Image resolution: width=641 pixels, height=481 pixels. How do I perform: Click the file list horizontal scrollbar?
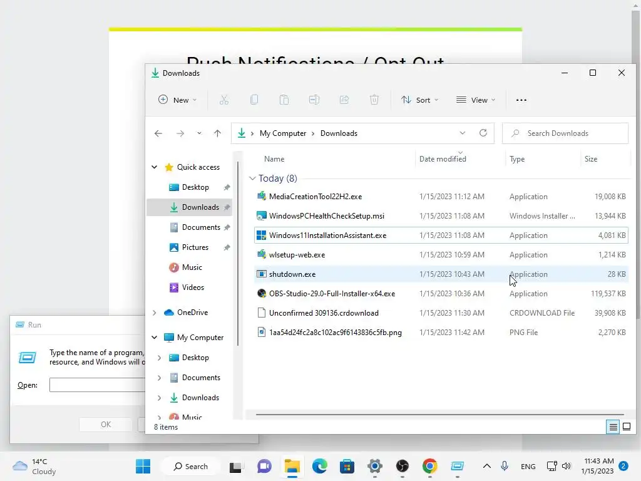pos(440,415)
